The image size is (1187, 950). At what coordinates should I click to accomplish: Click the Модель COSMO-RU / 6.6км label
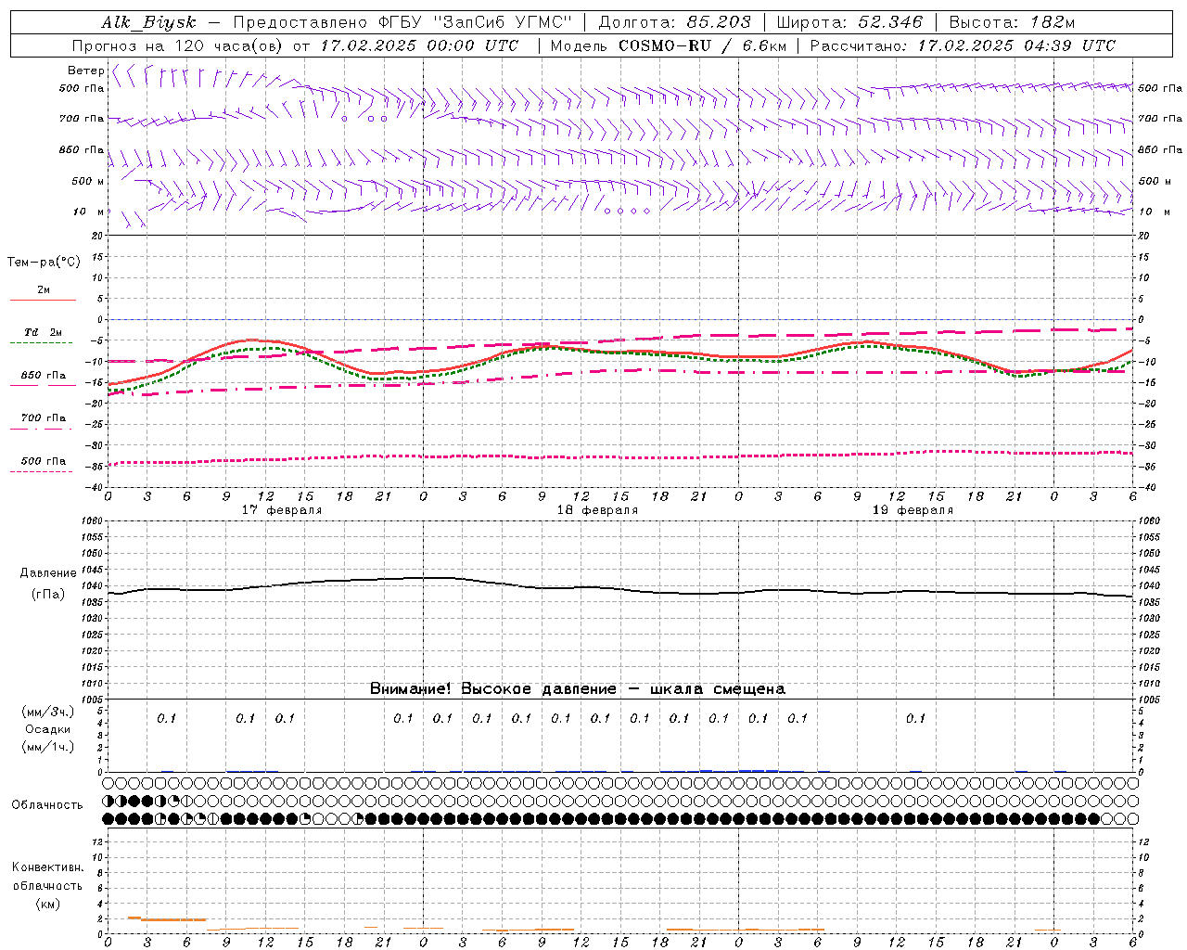(x=668, y=45)
